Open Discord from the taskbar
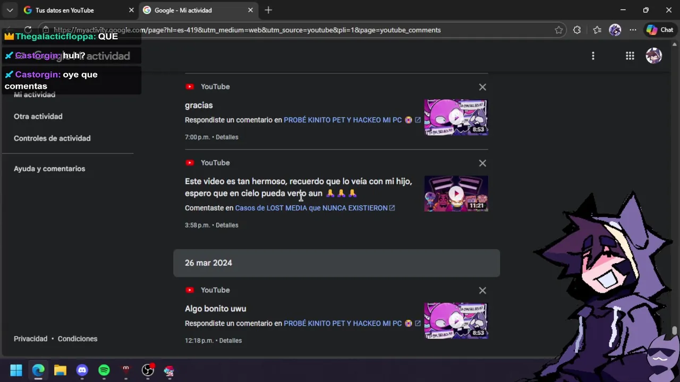The image size is (680, 382). pyautogui.click(x=82, y=370)
